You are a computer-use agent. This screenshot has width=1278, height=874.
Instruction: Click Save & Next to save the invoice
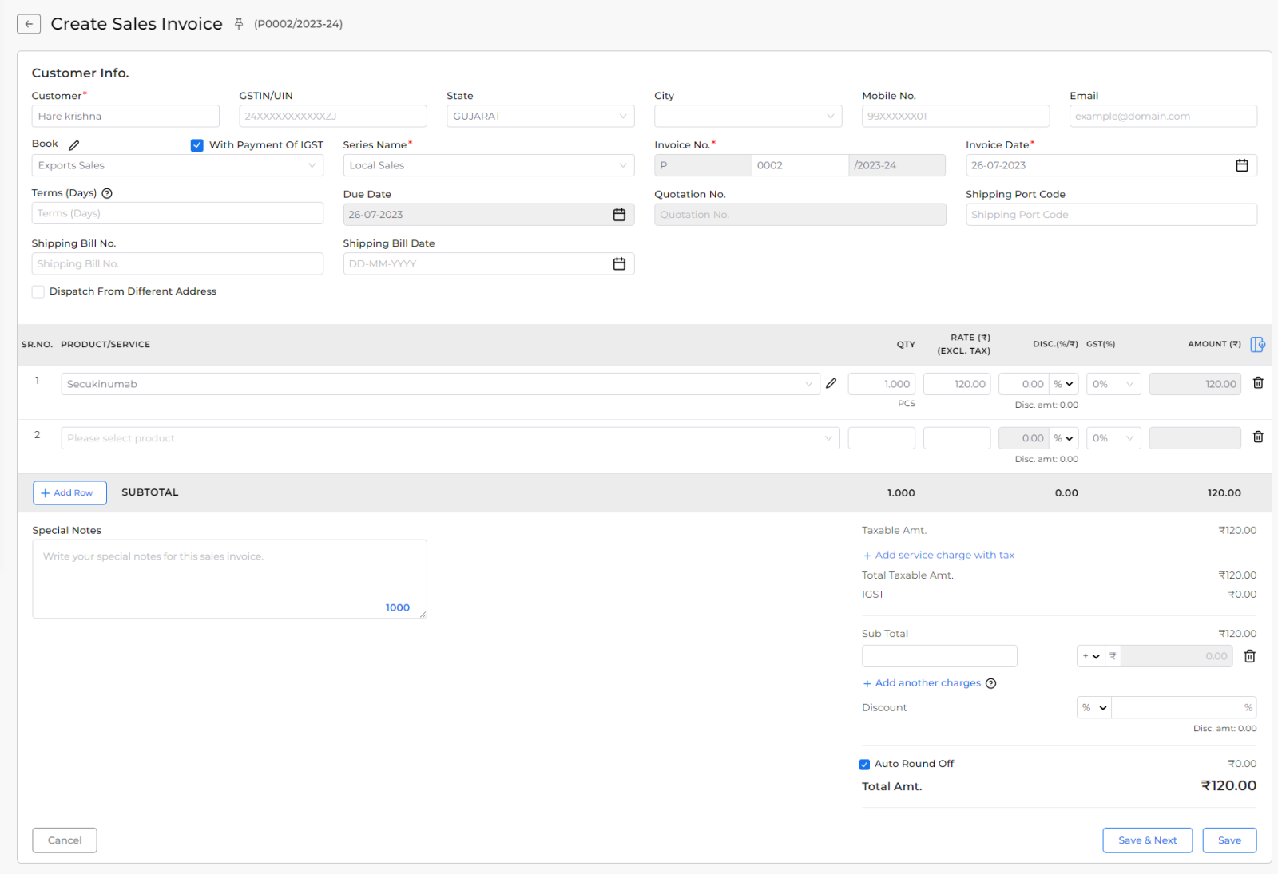(1147, 840)
